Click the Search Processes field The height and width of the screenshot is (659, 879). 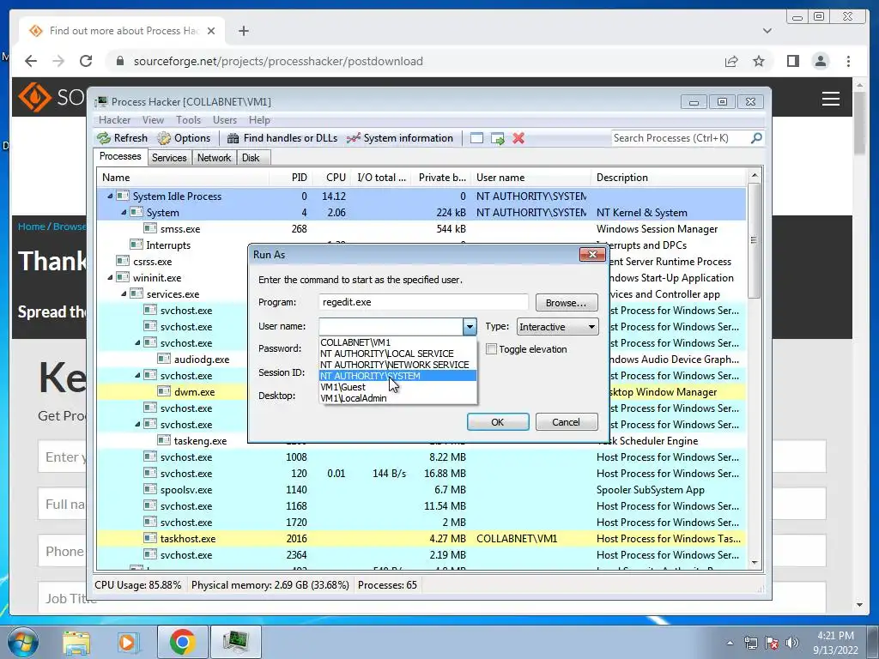681,138
